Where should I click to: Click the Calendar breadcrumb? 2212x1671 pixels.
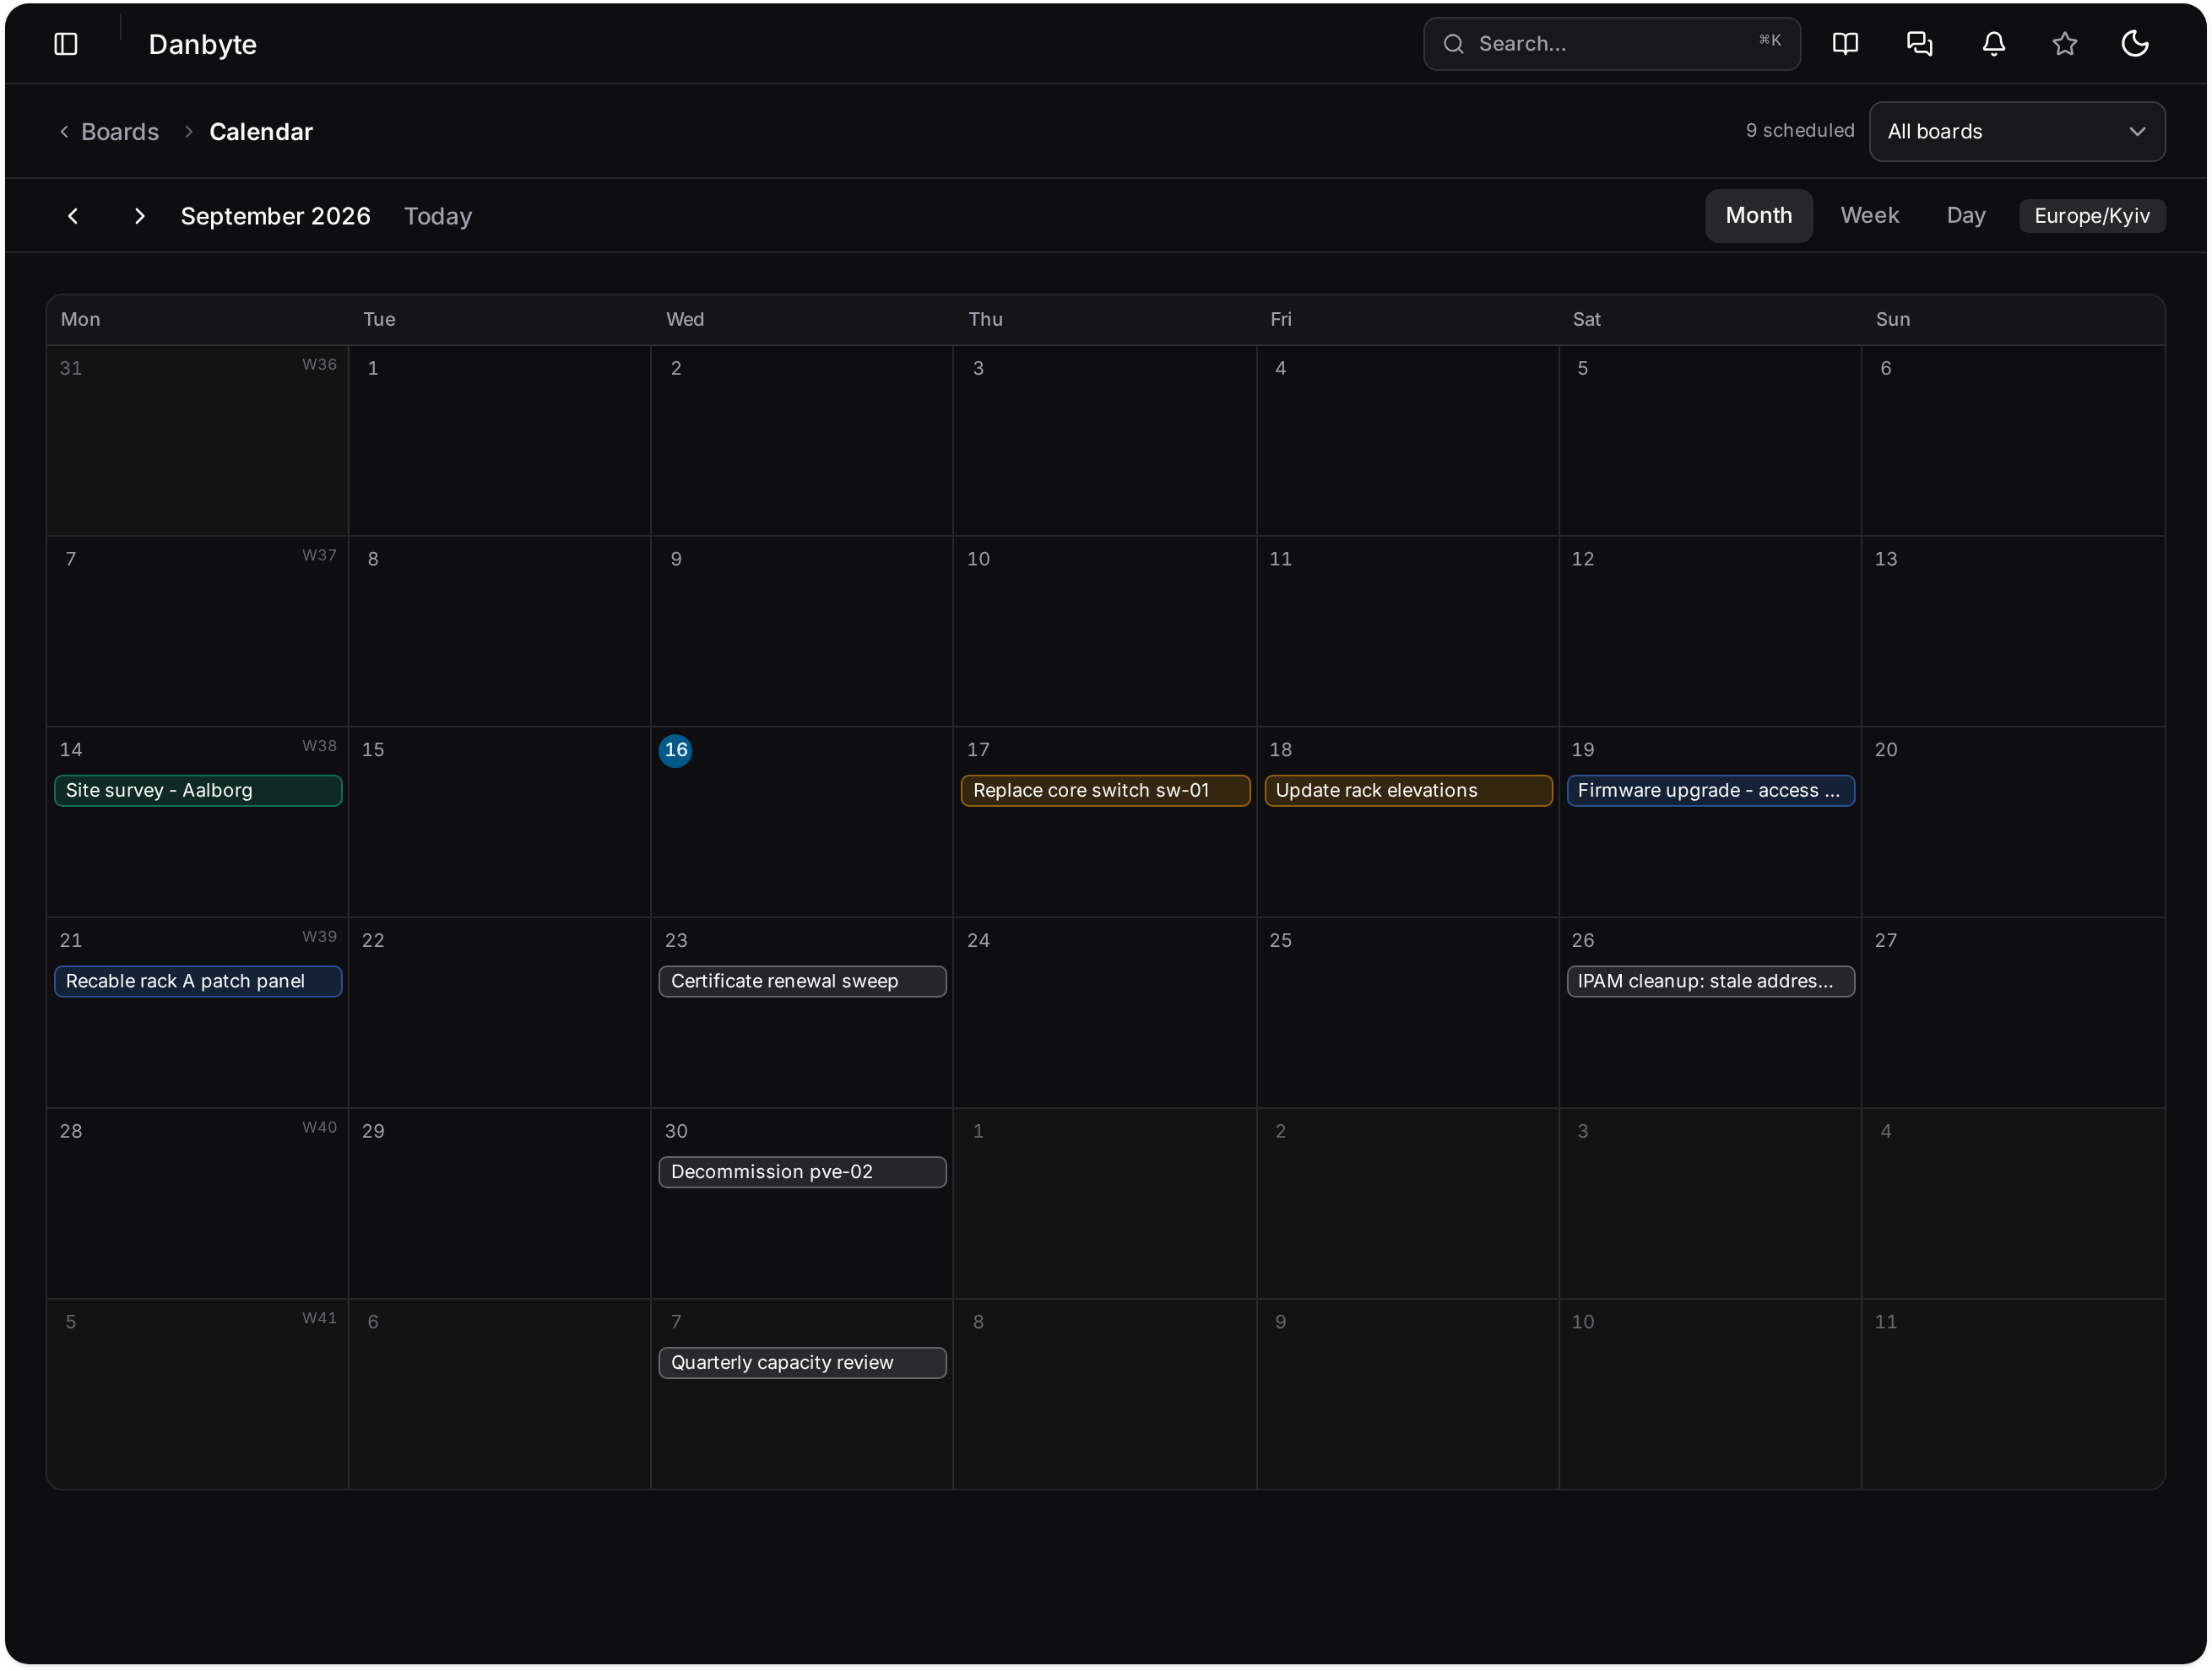[x=261, y=132]
